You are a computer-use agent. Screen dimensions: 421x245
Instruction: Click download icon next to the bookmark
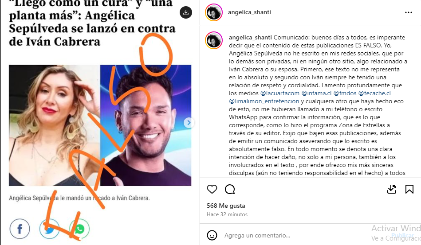[392, 189]
